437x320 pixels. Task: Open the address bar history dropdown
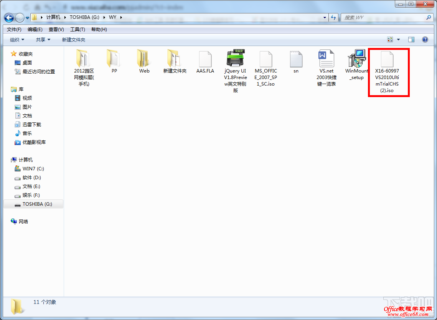point(325,17)
